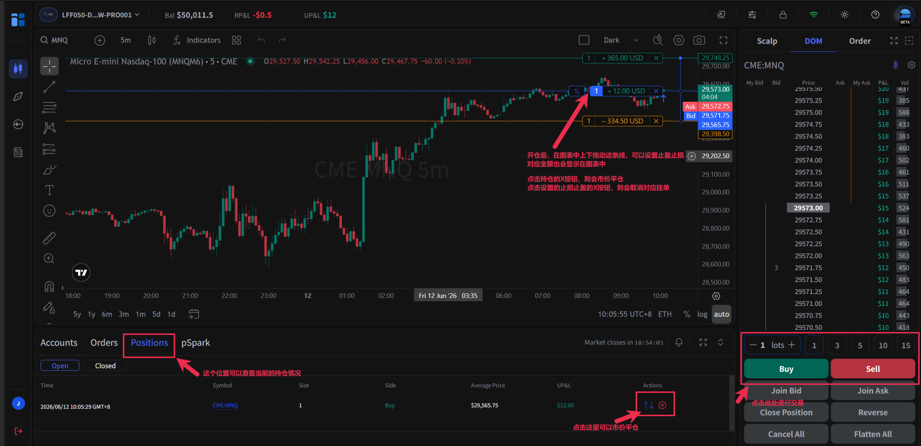This screenshot has height=446, width=921.
Task: Switch to the Order tab
Action: point(860,41)
